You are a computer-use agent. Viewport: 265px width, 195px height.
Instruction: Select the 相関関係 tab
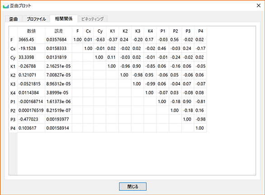click(x=64, y=18)
